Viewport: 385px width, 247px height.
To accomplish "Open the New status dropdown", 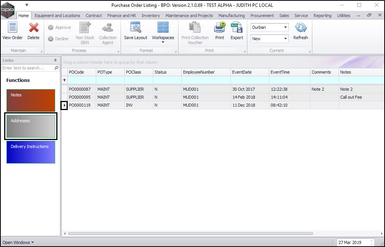I will click(x=285, y=38).
